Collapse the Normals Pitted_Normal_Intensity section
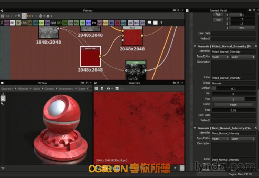The width and height of the screenshot is (259, 178). pos(195,46)
